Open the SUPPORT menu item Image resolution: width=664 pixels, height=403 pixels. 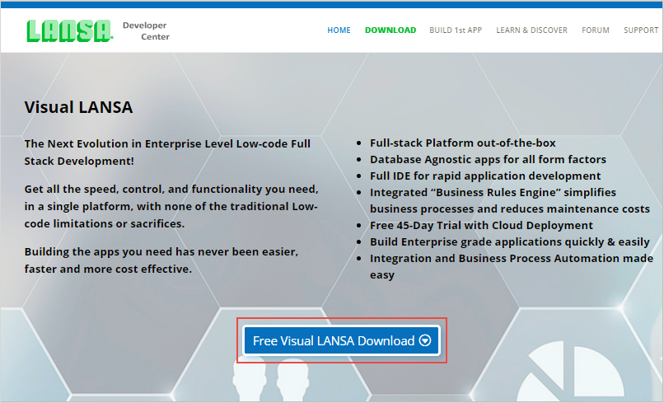641,30
